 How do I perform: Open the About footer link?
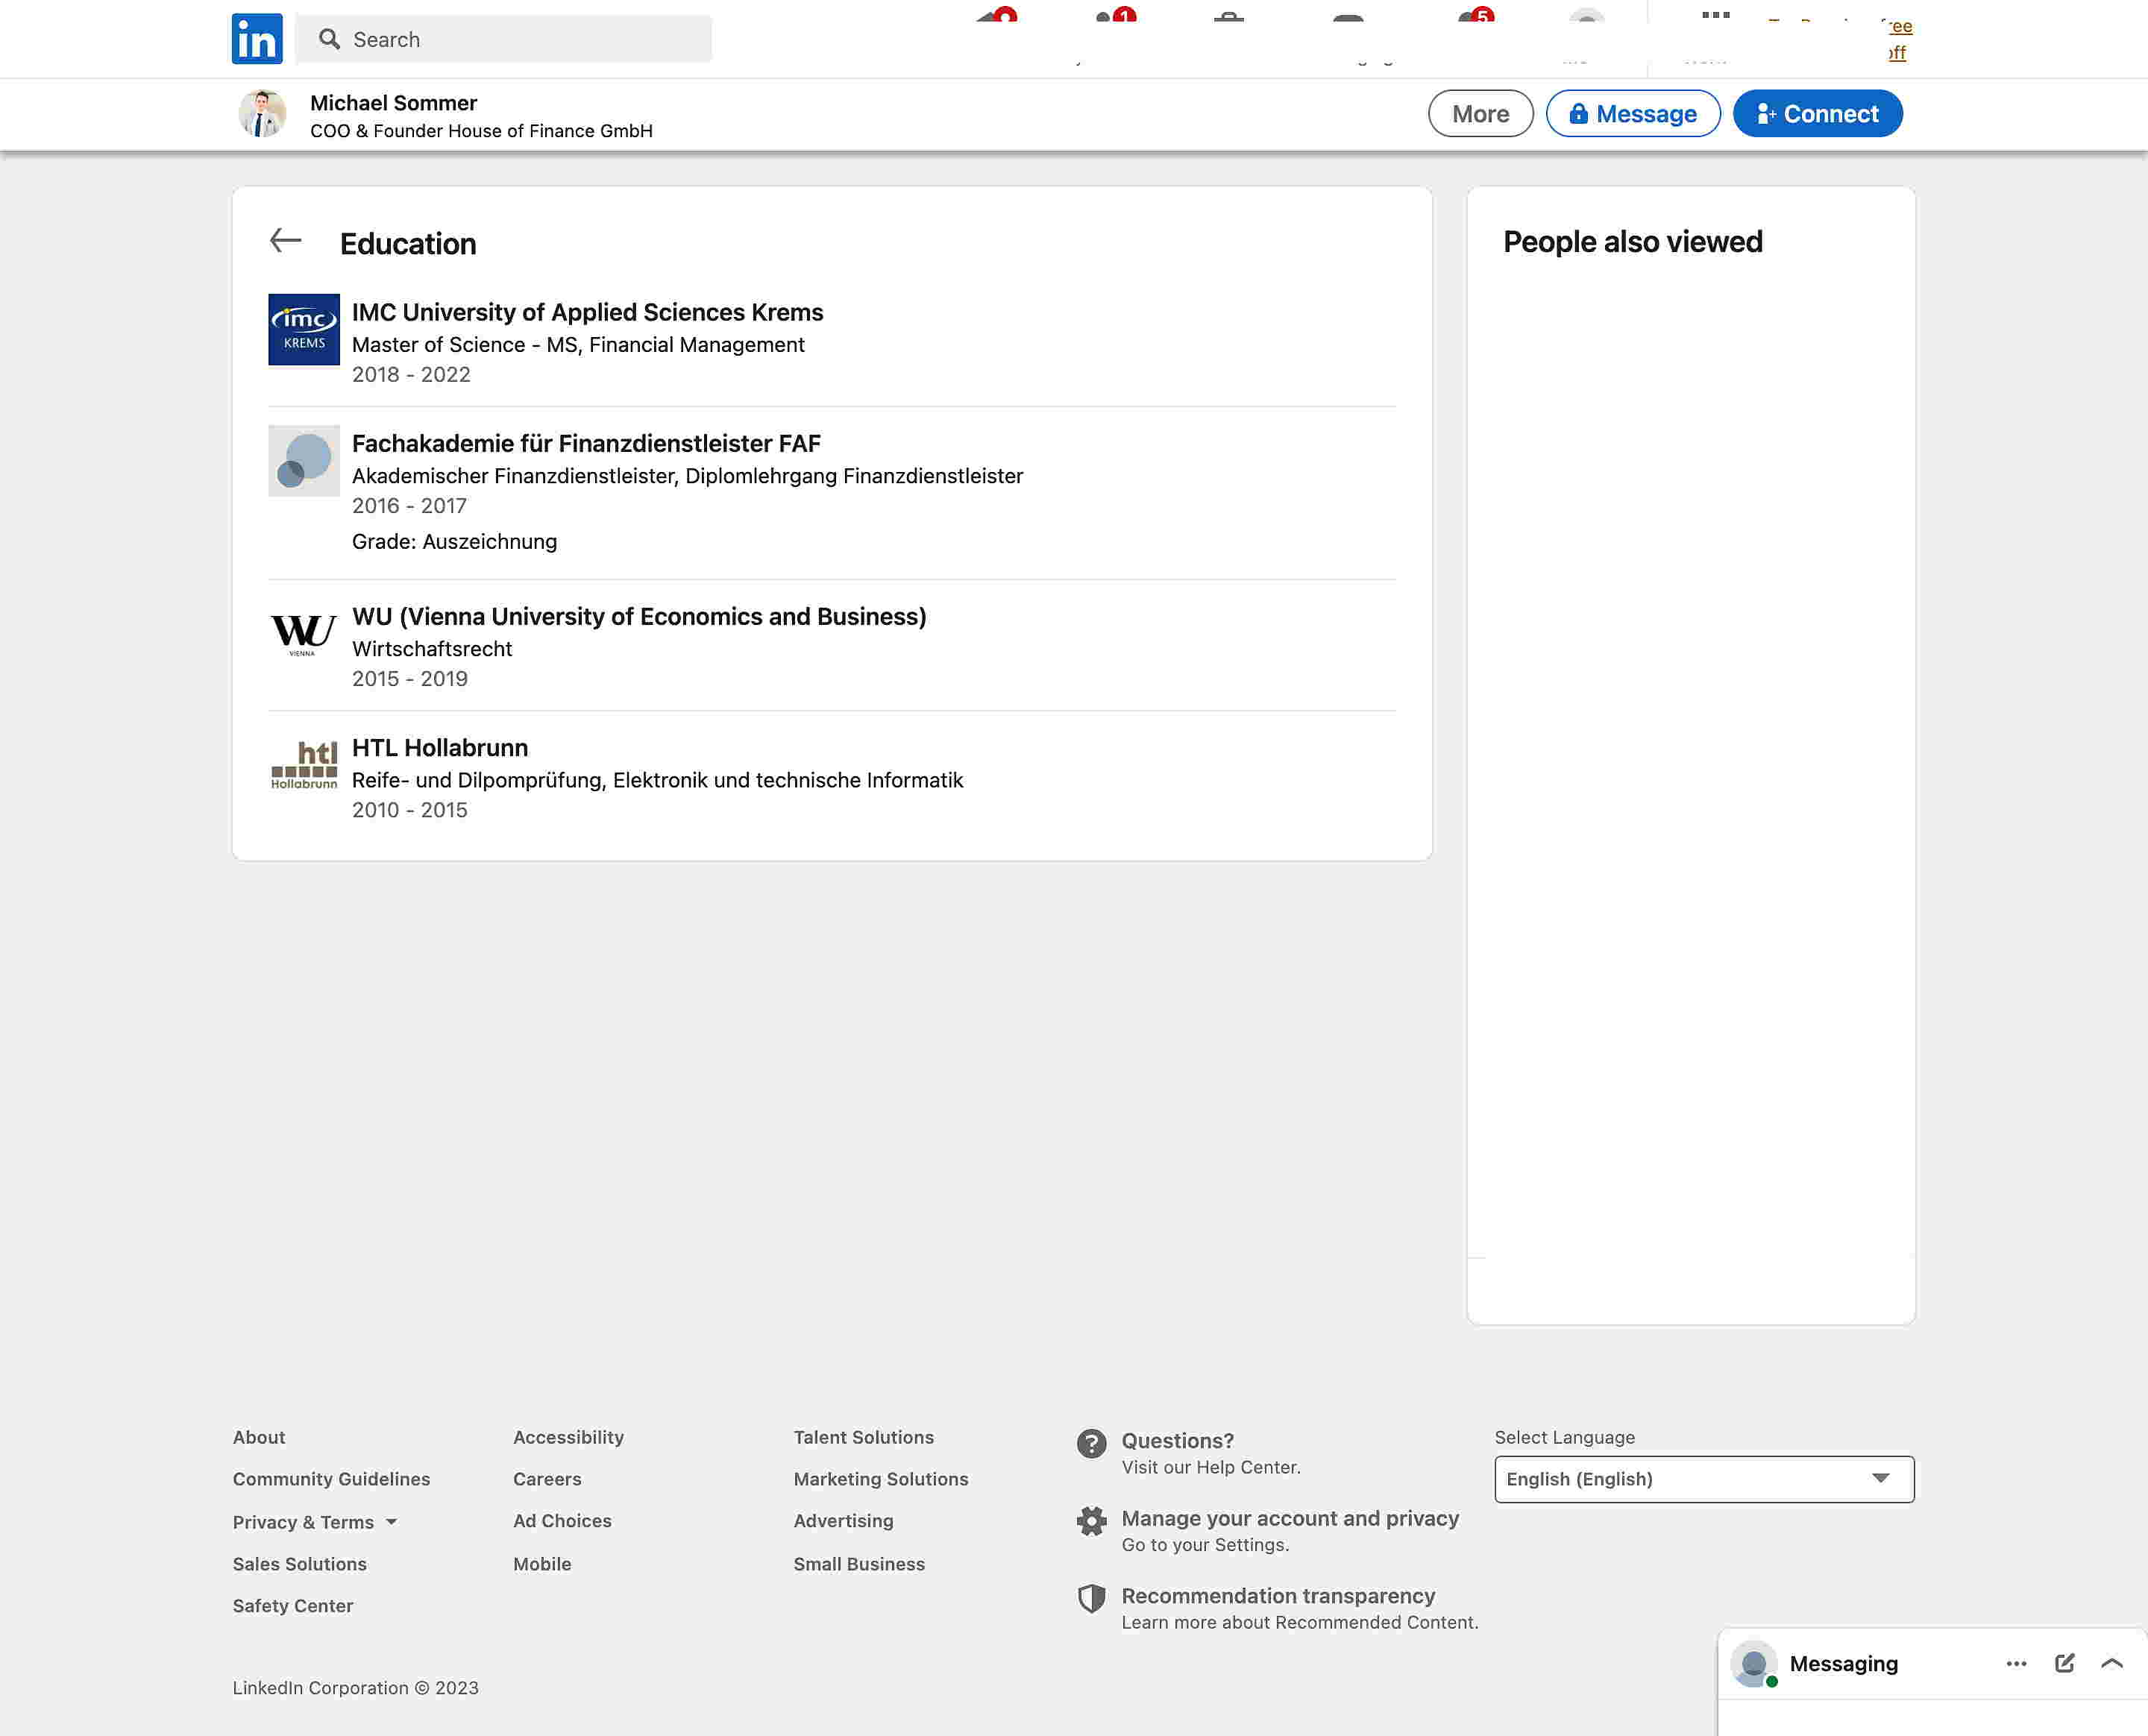(x=259, y=1437)
